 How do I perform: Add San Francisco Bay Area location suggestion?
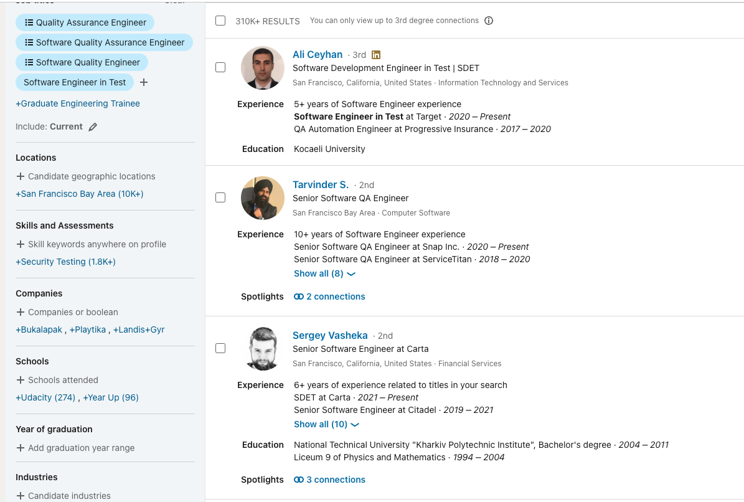click(79, 194)
